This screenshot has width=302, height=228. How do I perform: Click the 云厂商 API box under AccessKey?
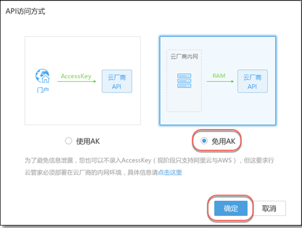(117, 81)
